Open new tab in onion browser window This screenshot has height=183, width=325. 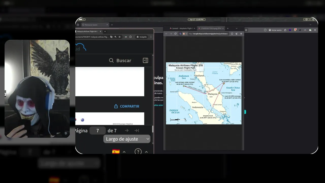pos(227,28)
